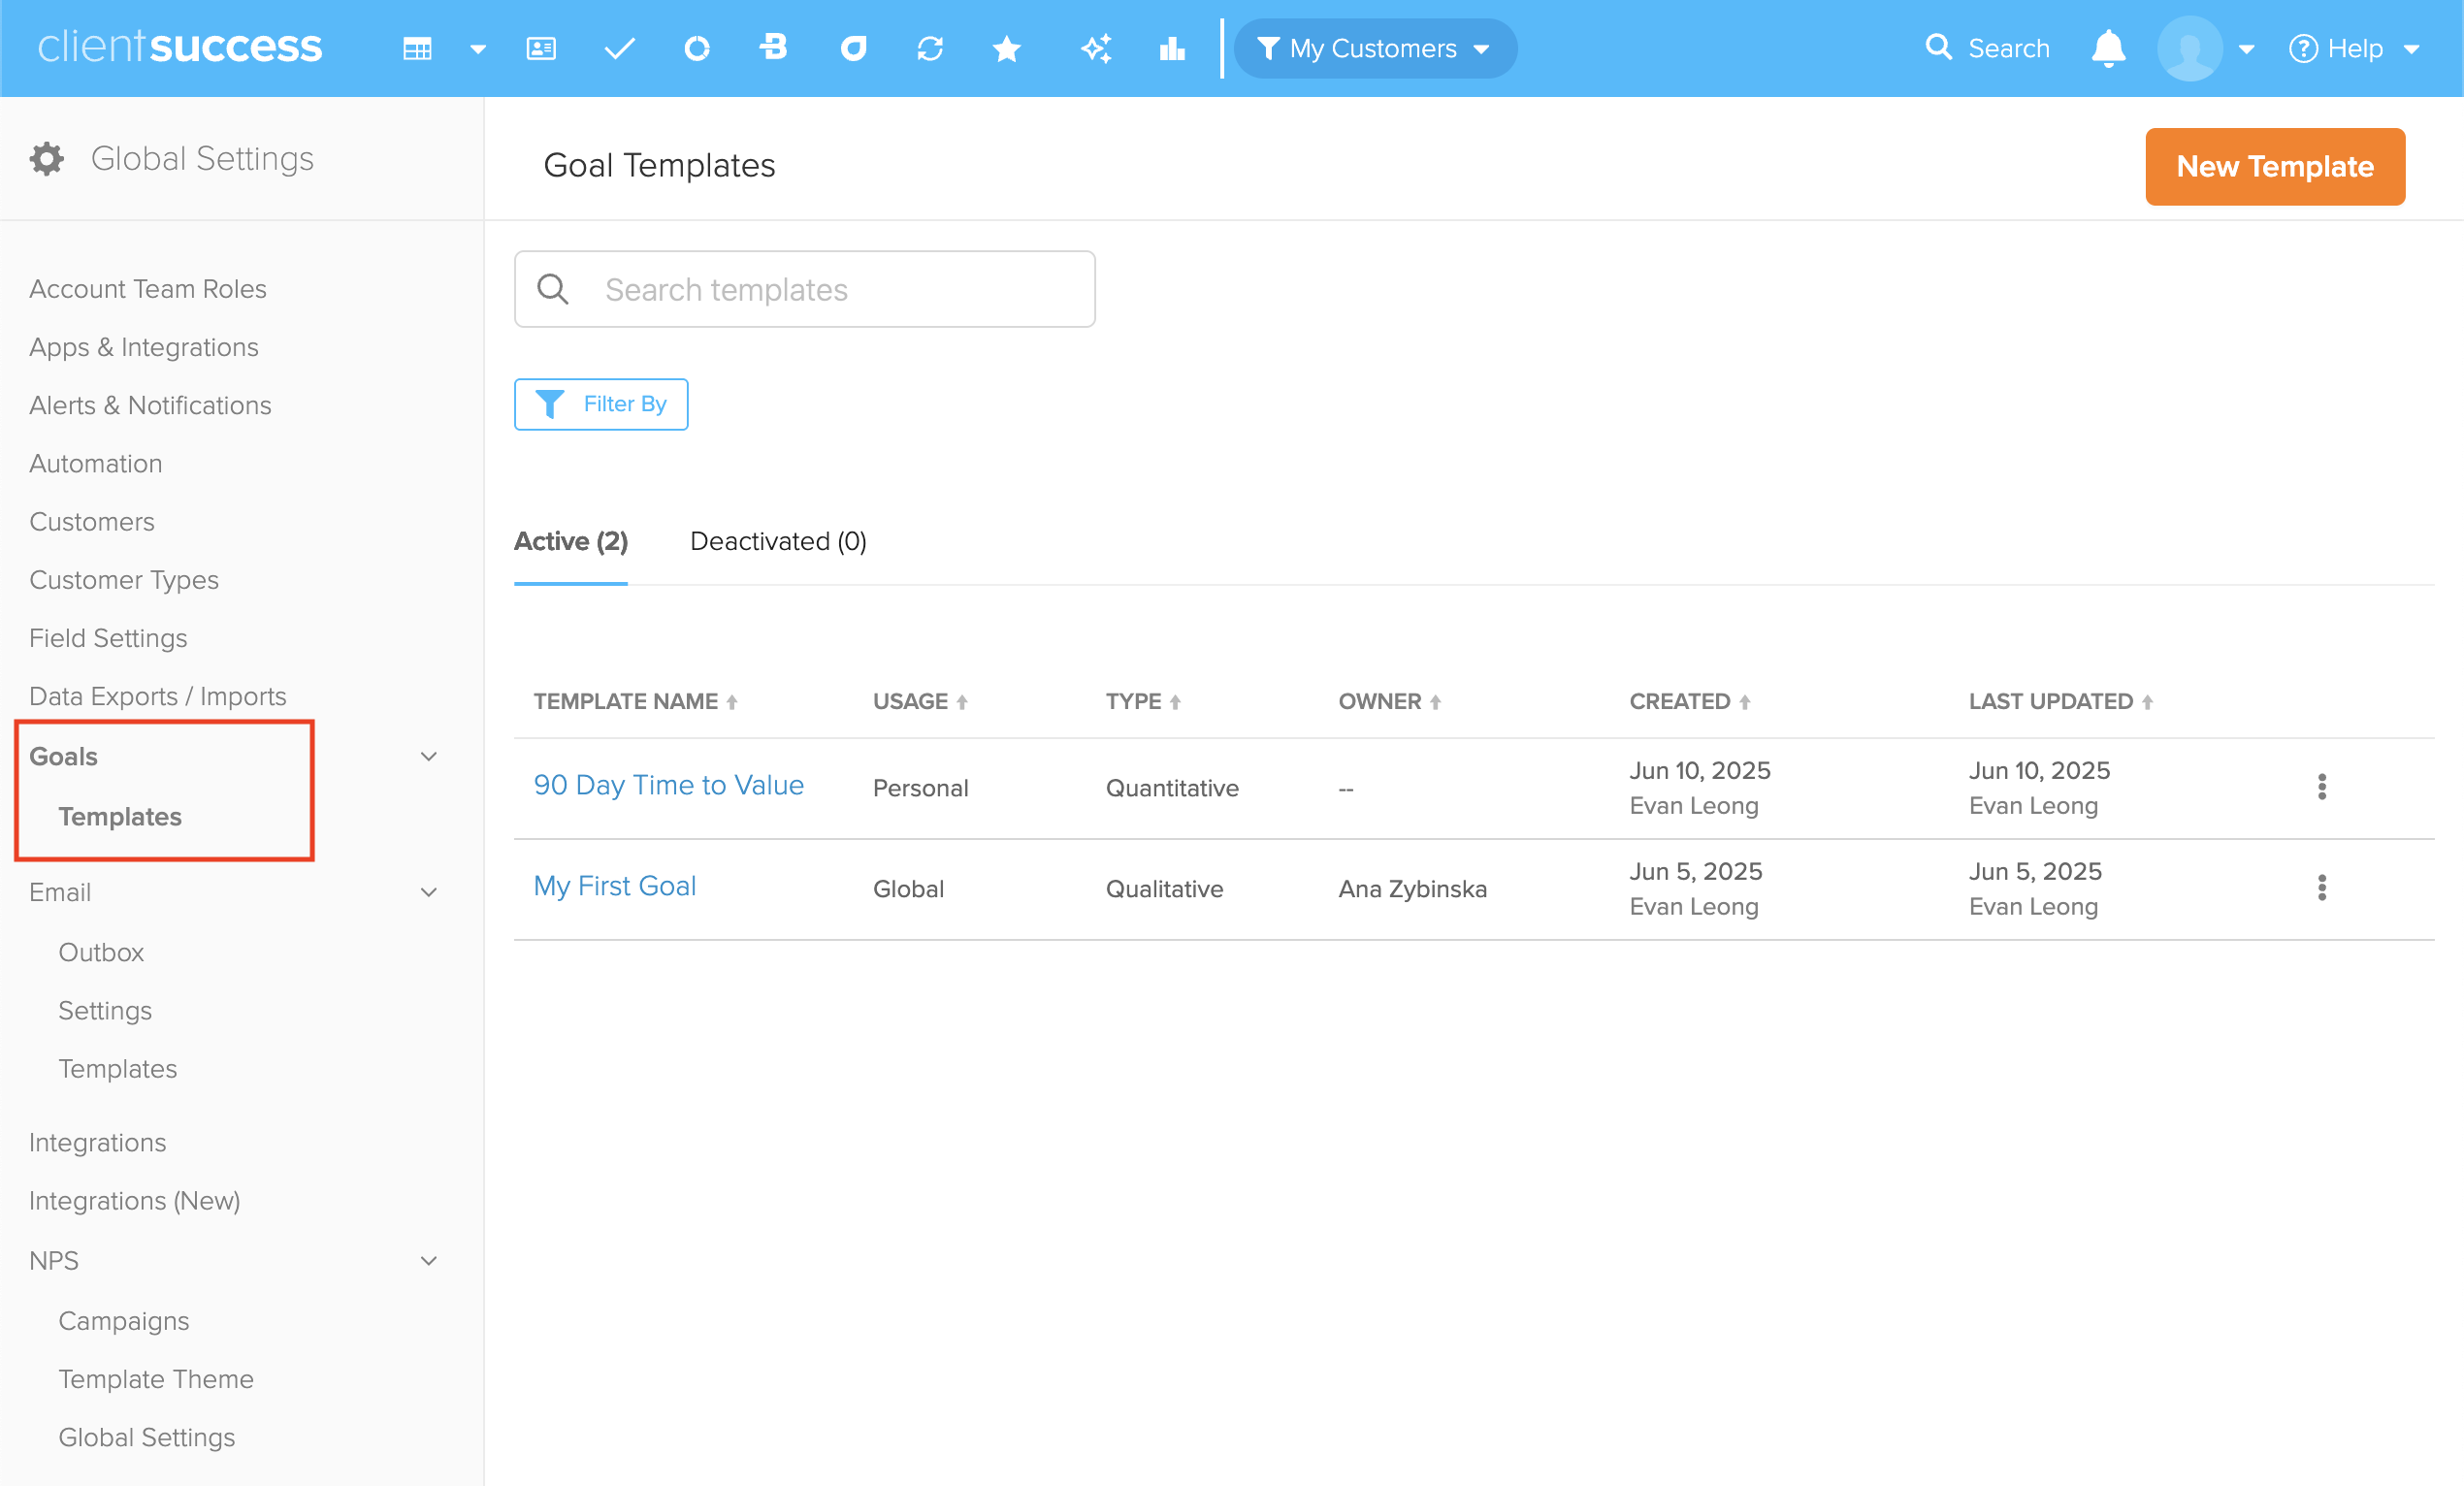Sort by Usage column
Viewport: 2464px width, 1486px height.
click(x=920, y=702)
